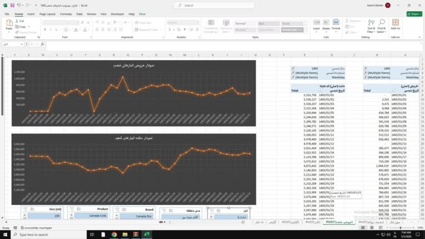Open filter button beside Weekday (Multiple Items) in column B

365,77
